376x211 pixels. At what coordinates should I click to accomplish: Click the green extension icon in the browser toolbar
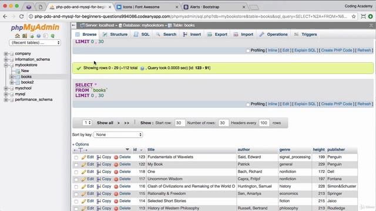coord(371,16)
